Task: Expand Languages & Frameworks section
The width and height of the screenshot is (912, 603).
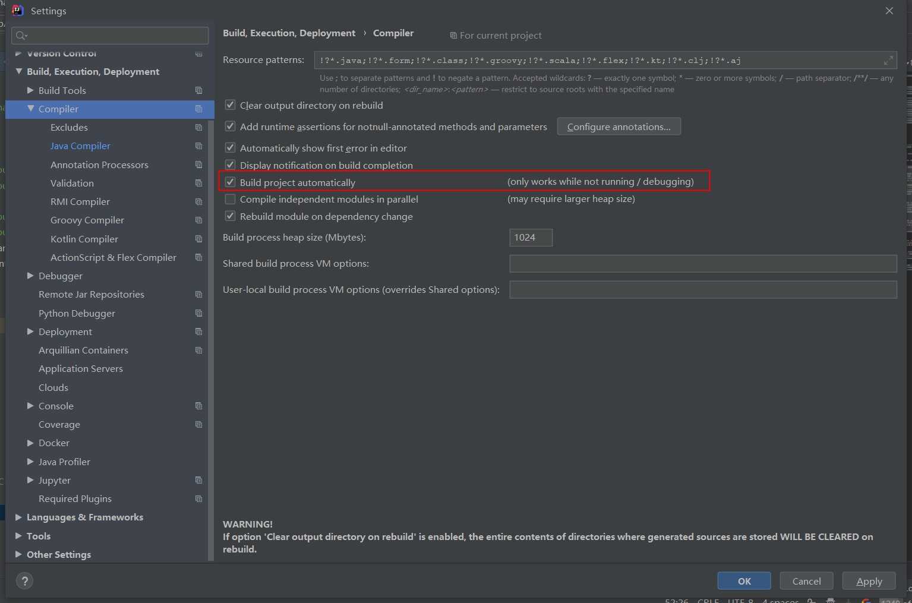Action: (18, 517)
